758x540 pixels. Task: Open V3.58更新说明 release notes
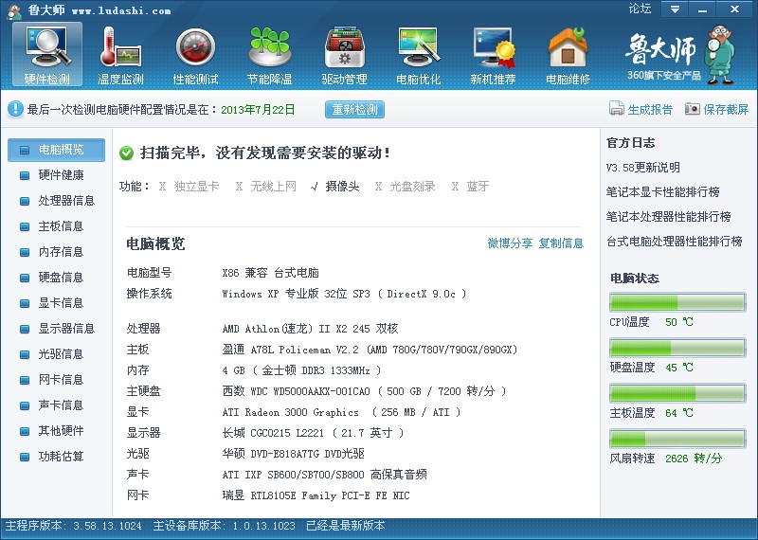tap(643, 168)
